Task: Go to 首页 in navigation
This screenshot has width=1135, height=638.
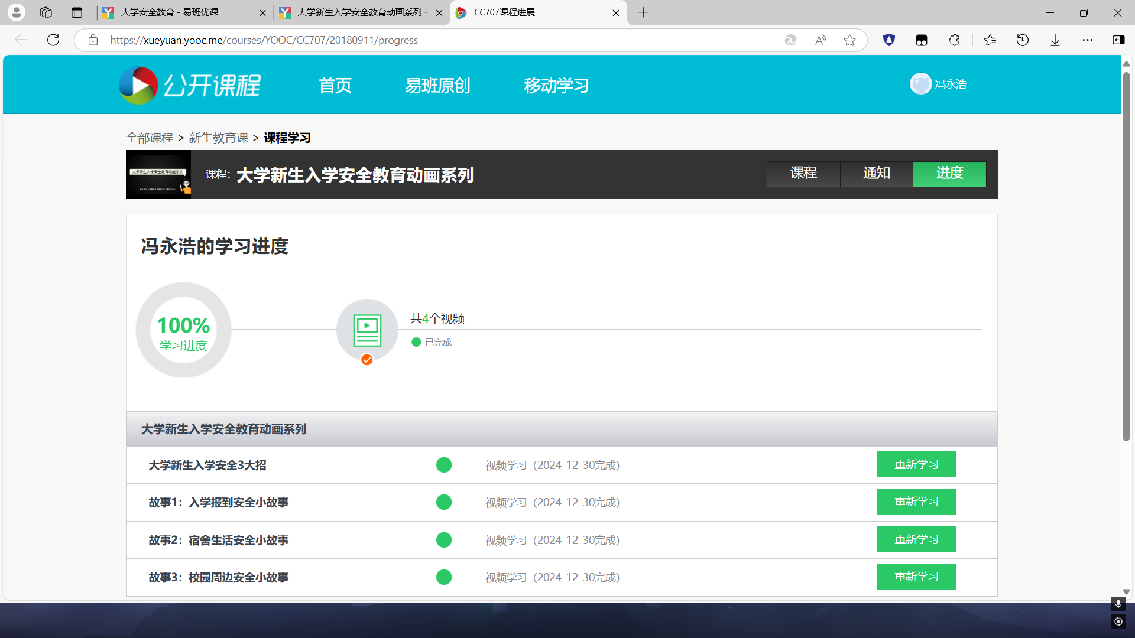Action: pyautogui.click(x=335, y=86)
